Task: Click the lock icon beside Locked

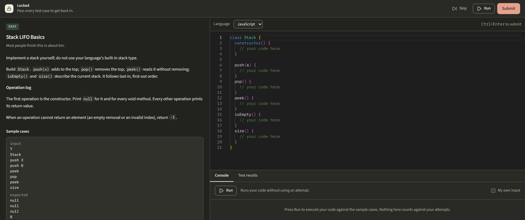Action: 9,9
